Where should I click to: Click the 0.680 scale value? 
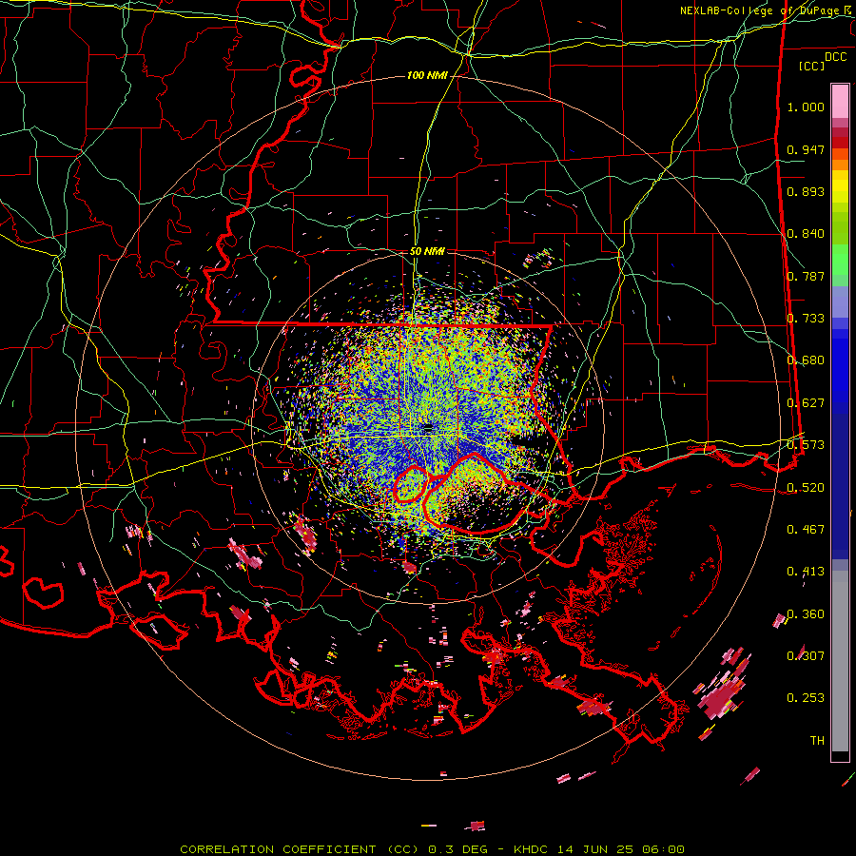coord(806,360)
